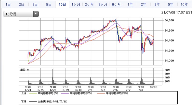Click the 60M volume axis label
192x105 pixels.
tap(167, 74)
